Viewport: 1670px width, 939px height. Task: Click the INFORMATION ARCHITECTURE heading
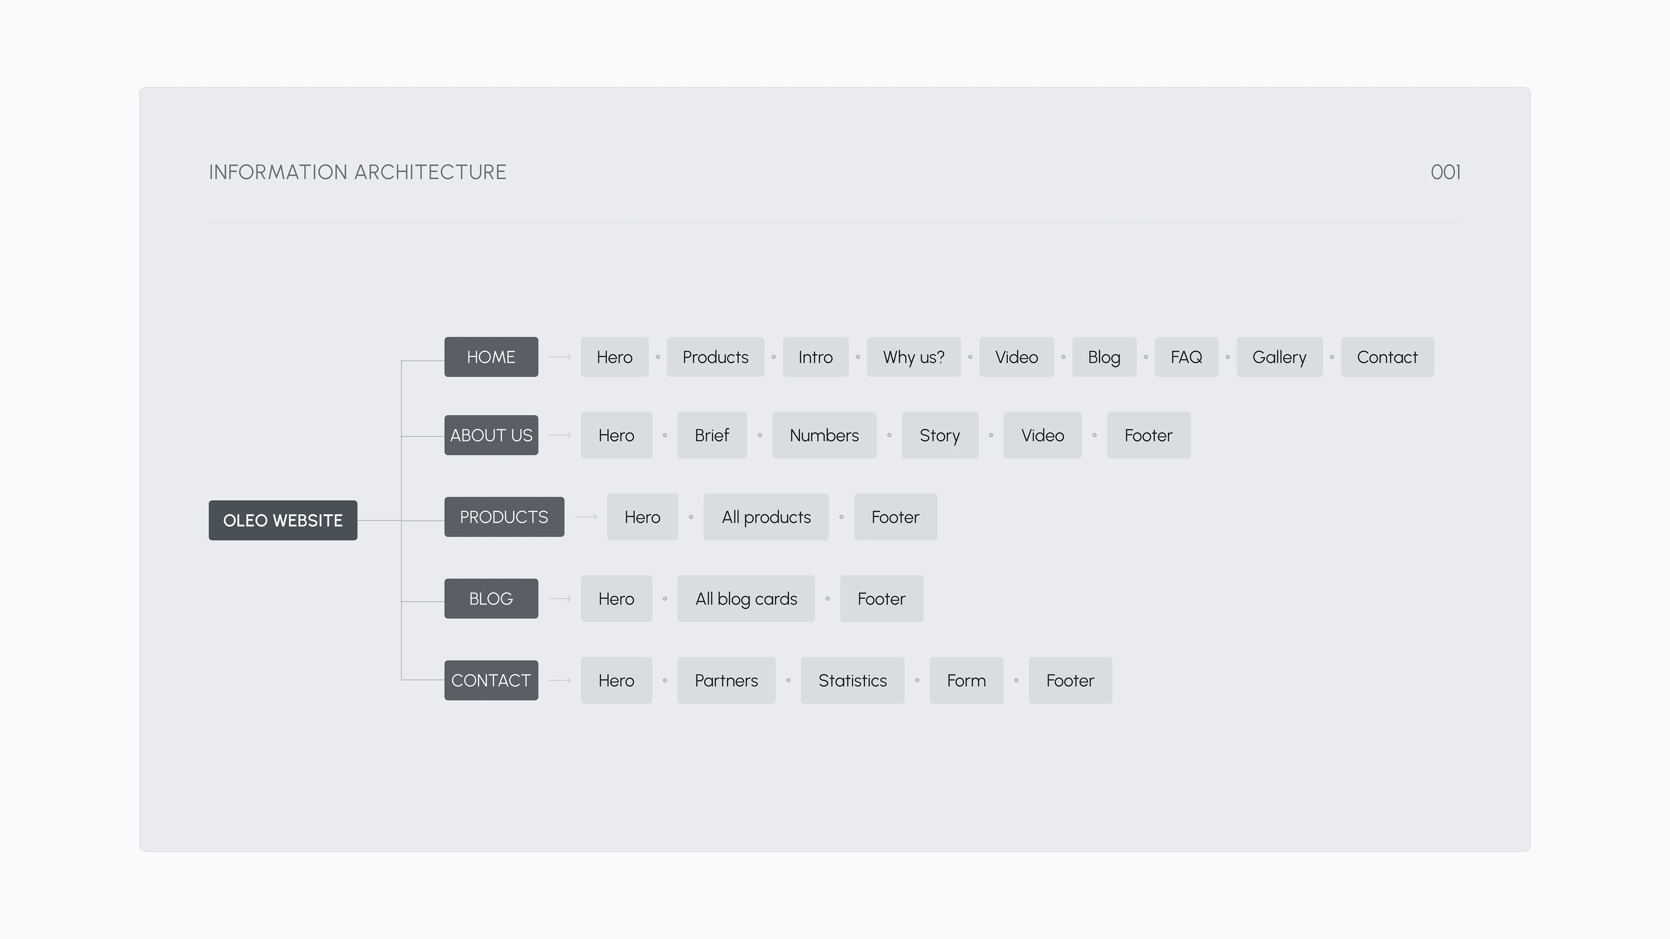click(x=357, y=173)
